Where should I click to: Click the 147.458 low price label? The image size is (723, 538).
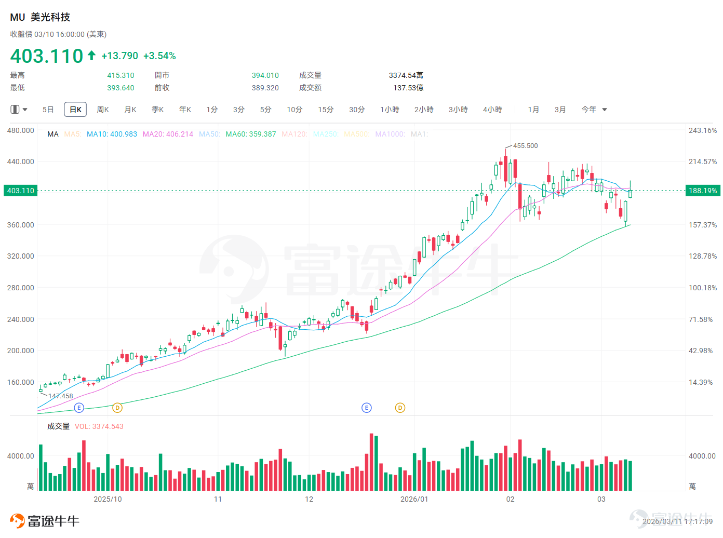[x=61, y=396]
